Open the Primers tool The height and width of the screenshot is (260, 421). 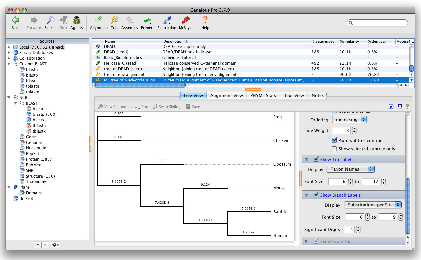[x=147, y=21]
